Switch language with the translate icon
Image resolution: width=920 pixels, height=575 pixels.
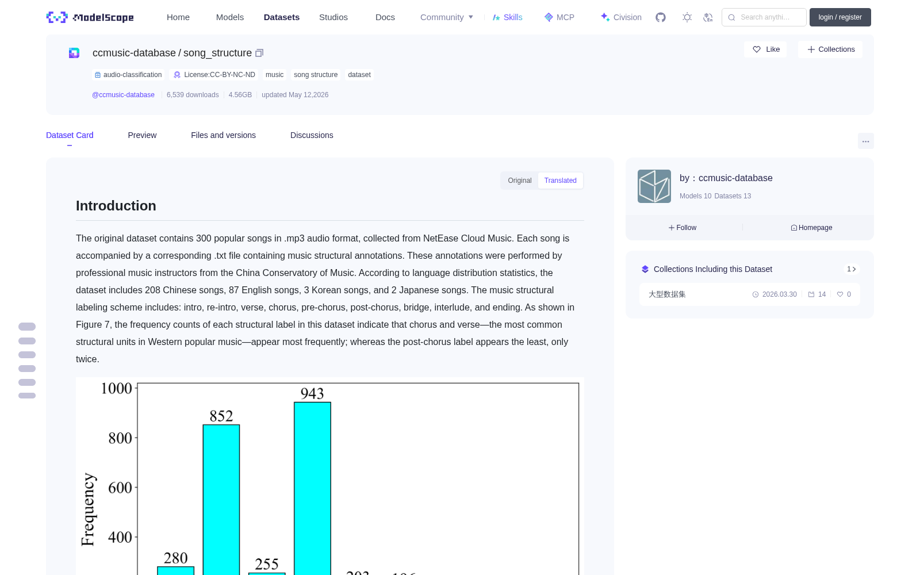pos(708,17)
